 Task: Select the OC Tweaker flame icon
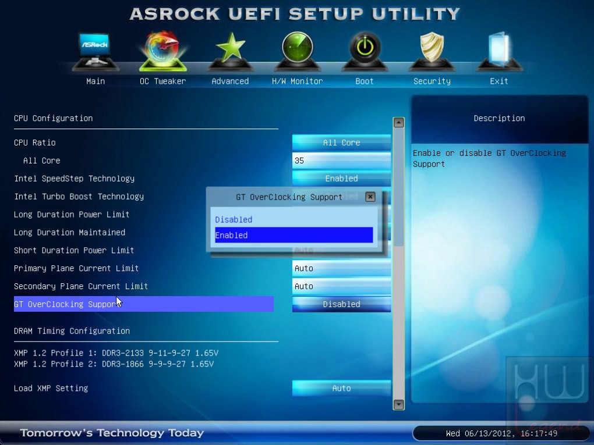(163, 51)
